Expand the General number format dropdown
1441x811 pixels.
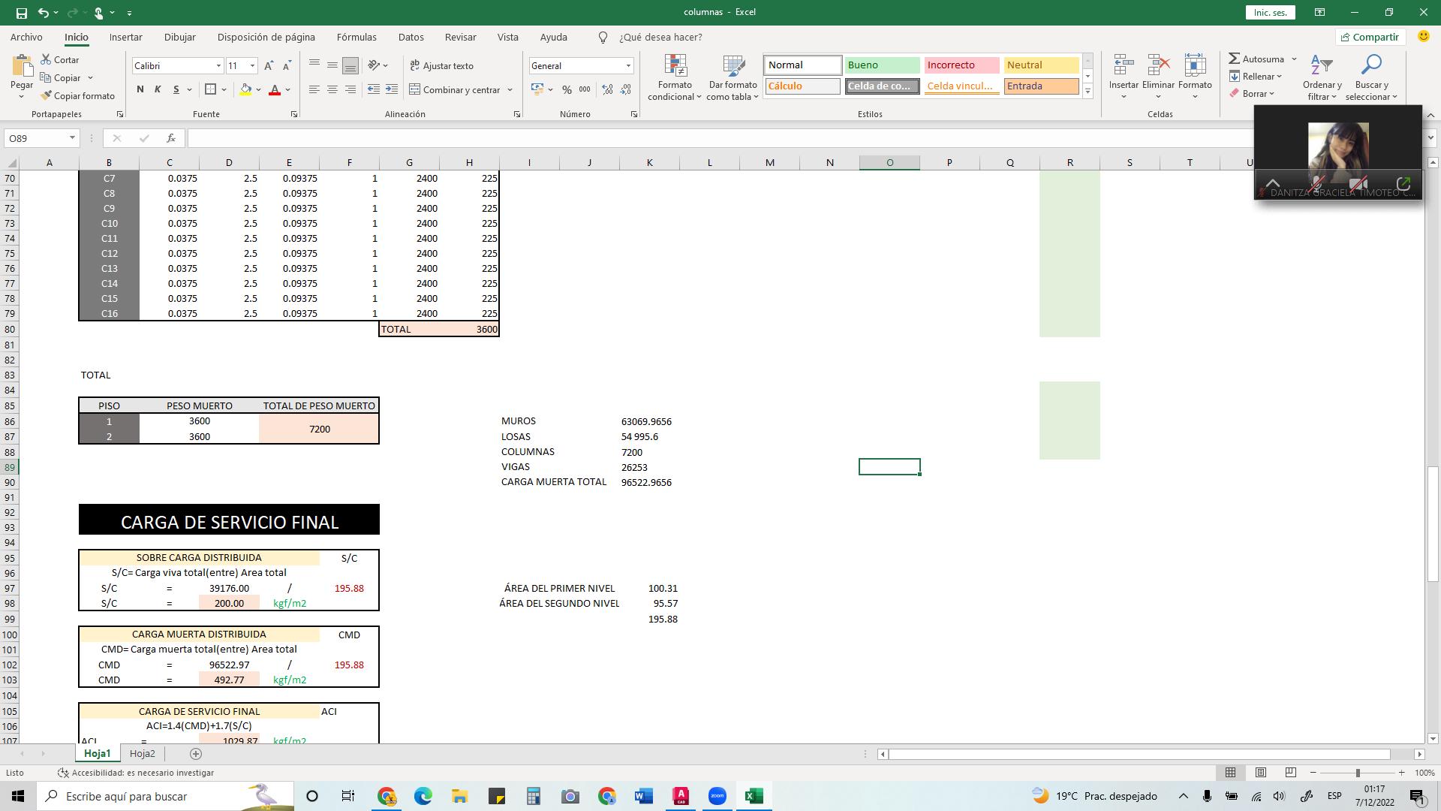pyautogui.click(x=628, y=66)
